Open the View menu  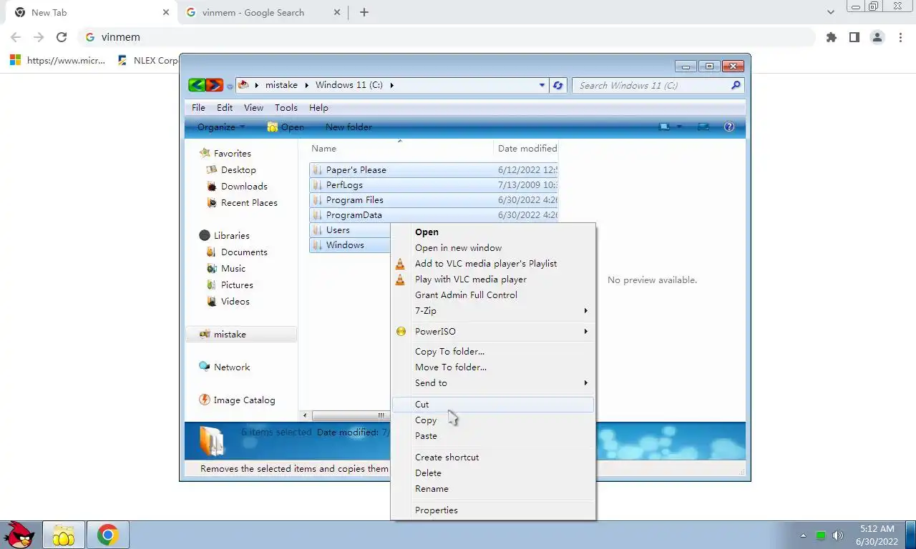pos(253,107)
